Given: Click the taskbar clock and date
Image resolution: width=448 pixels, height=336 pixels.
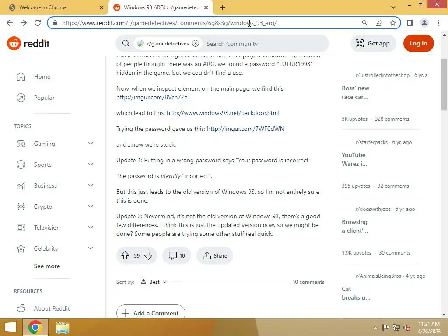Looking at the screenshot, I should (429, 328).
